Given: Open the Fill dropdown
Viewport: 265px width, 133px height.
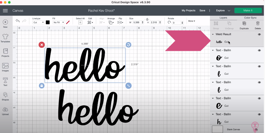Looking at the screenshot, I should coord(59,22).
